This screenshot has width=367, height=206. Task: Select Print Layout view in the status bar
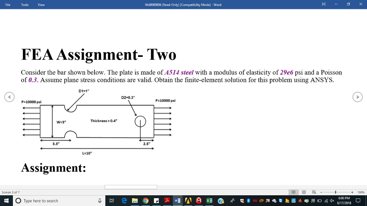(304, 192)
